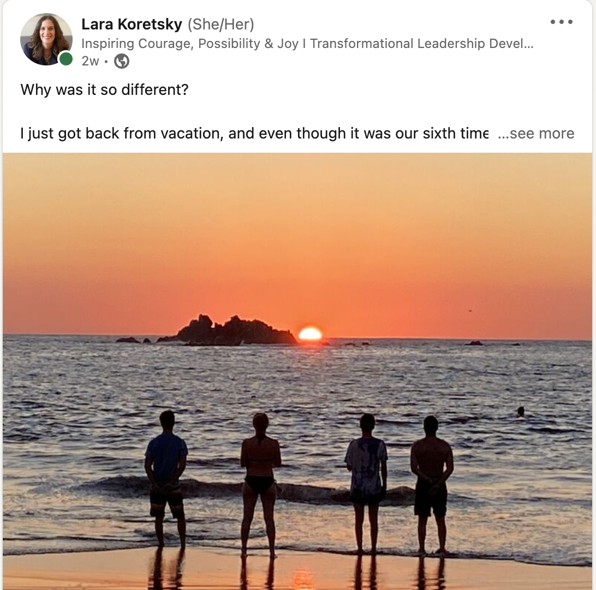The height and width of the screenshot is (590, 596).
Task: Click the swimmer's head in the water
Action: (x=521, y=411)
